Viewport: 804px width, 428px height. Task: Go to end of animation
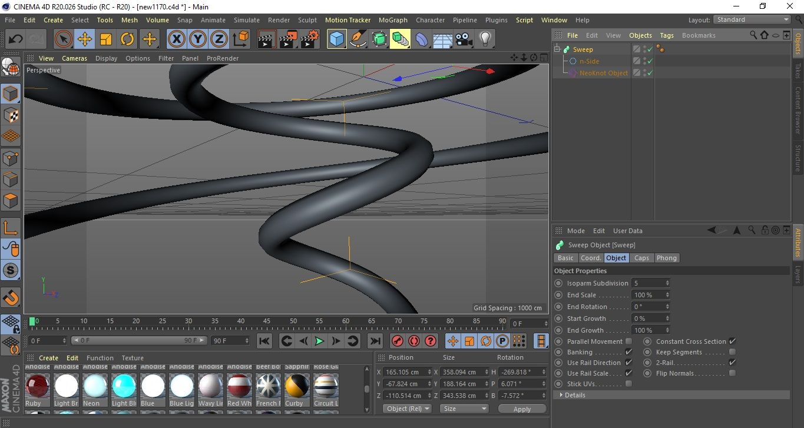[375, 341]
